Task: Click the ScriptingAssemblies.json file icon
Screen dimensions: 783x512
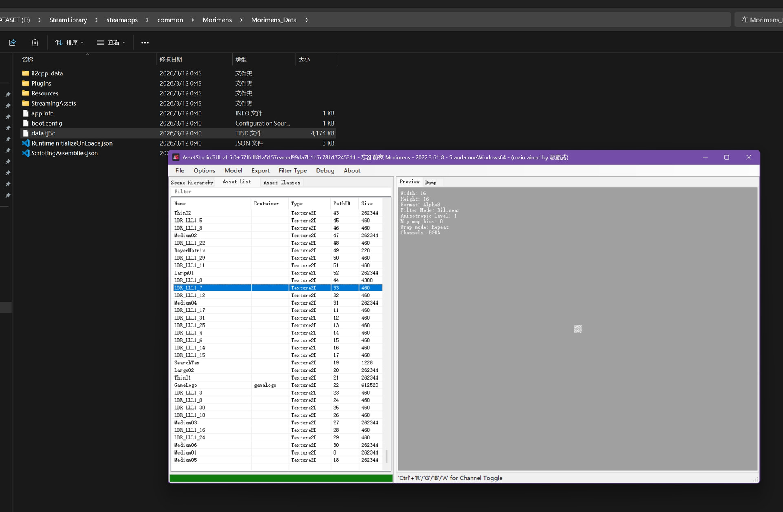Action: click(x=26, y=153)
